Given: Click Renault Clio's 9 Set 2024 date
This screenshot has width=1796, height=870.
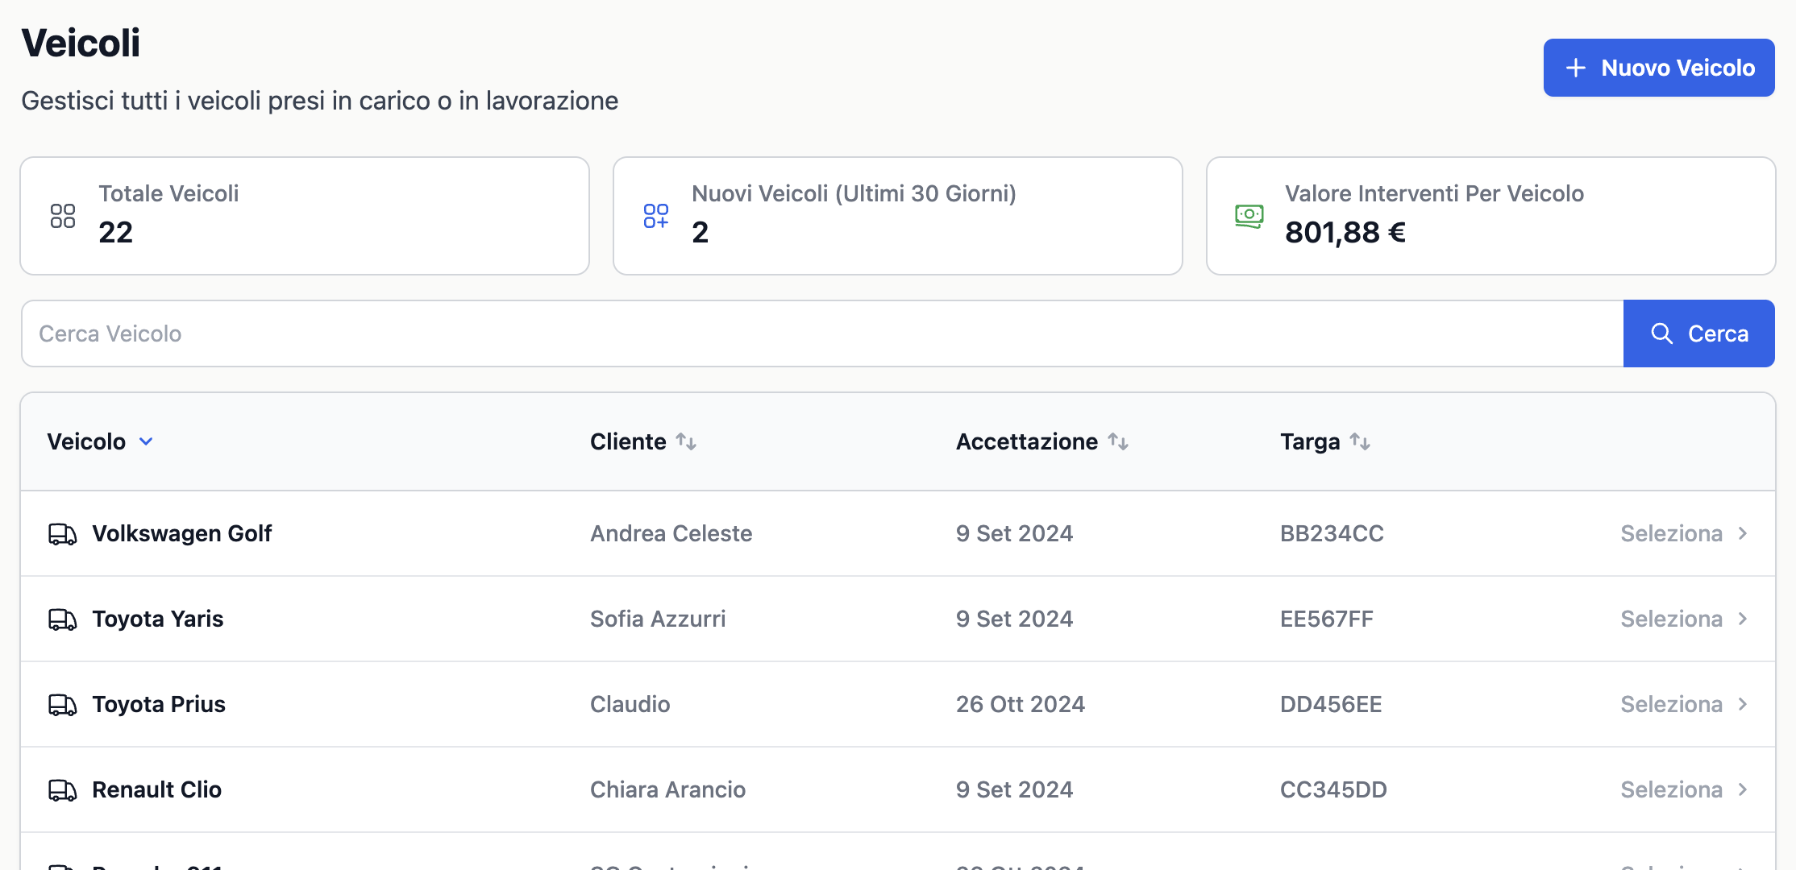Looking at the screenshot, I should pyautogui.click(x=1014, y=789).
